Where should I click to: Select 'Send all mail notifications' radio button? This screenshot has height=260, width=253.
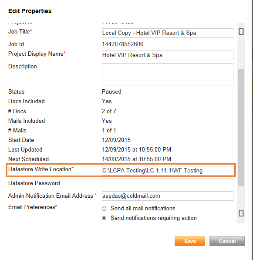point(104,209)
